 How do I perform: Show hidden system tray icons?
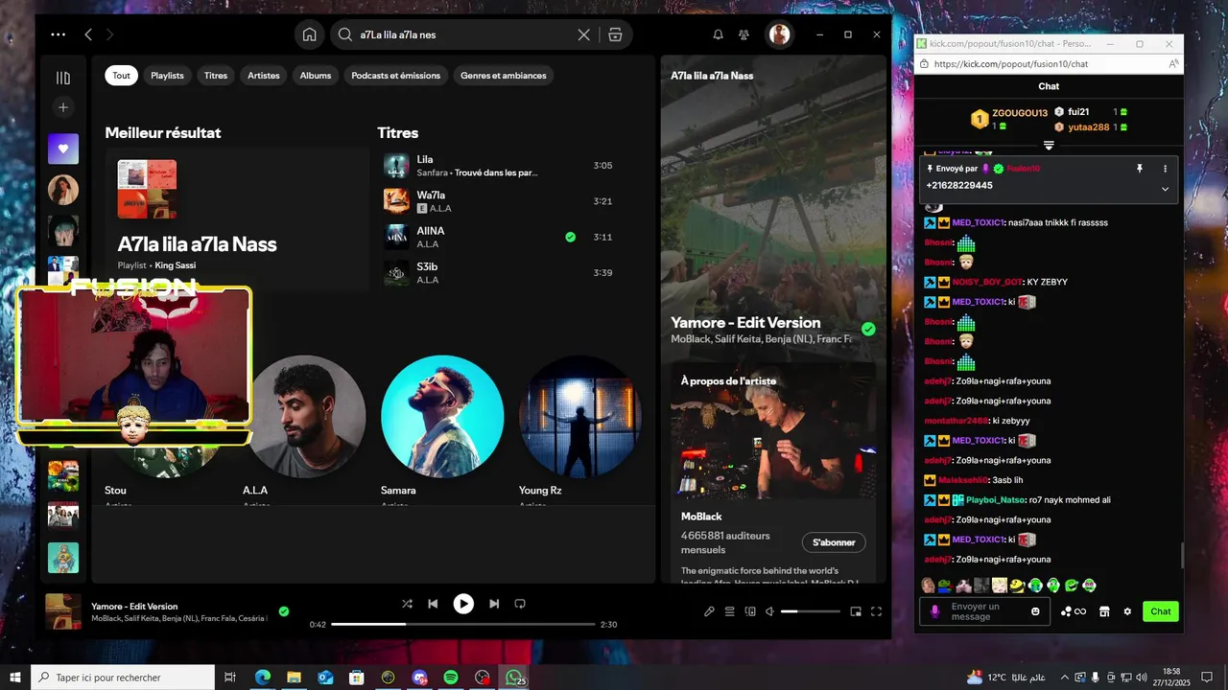pyautogui.click(x=1064, y=678)
